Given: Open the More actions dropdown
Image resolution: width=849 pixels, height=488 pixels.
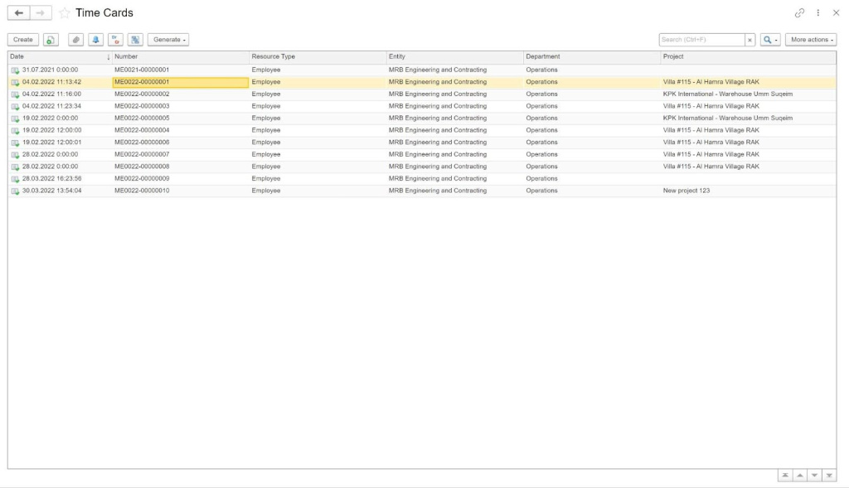Looking at the screenshot, I should (x=811, y=40).
